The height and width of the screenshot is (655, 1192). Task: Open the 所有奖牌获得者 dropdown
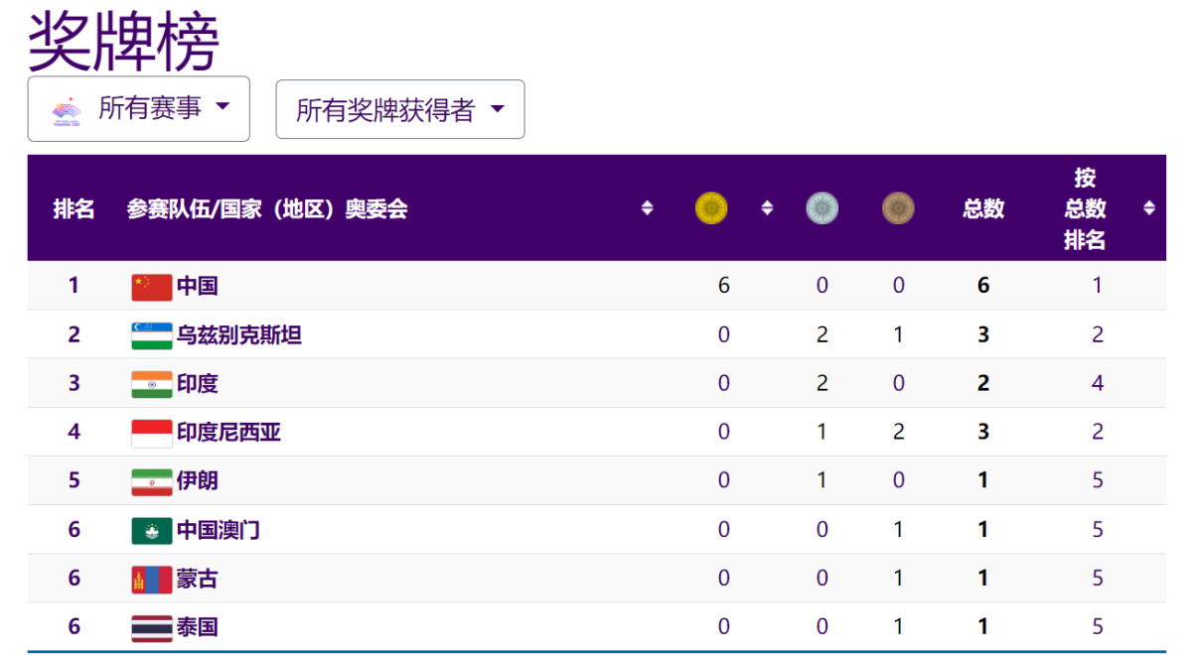coord(399,109)
